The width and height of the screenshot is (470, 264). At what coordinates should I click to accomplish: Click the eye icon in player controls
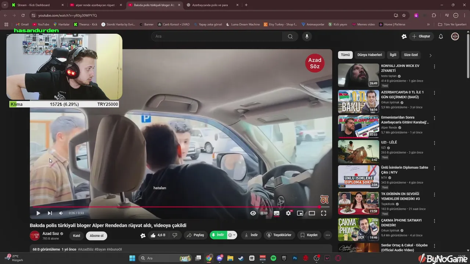pos(253,213)
